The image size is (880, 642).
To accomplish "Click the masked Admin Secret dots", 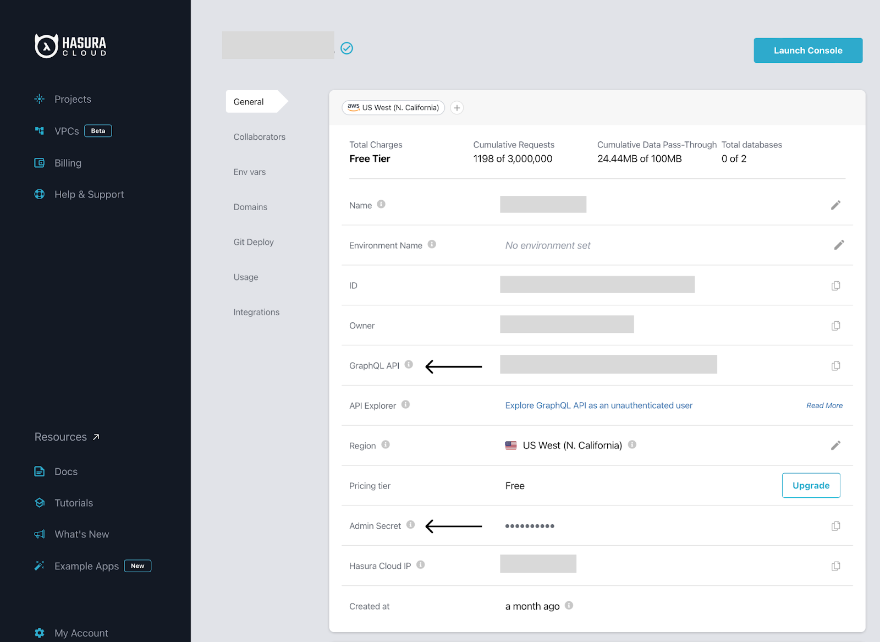I will pos(530,526).
